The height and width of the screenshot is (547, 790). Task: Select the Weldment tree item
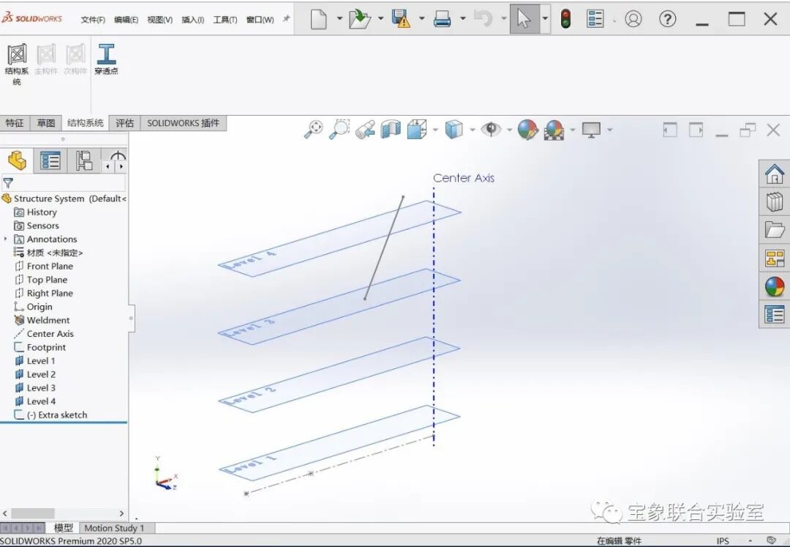pos(48,320)
